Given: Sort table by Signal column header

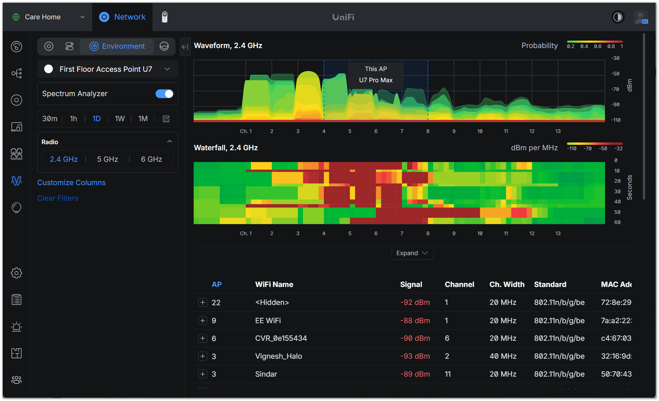Looking at the screenshot, I should [411, 285].
